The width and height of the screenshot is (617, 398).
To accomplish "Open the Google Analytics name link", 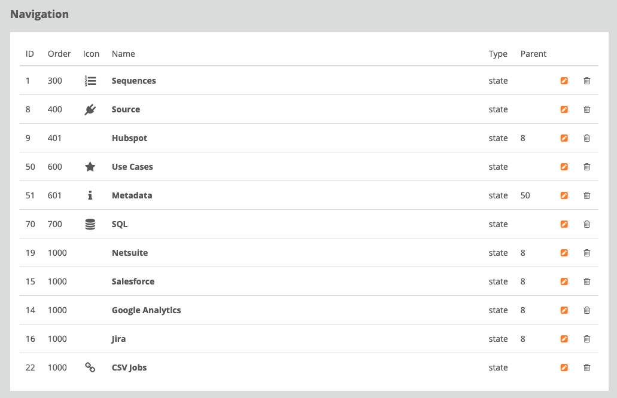I will (146, 310).
